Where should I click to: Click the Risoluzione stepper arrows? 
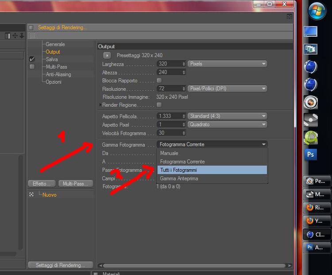[x=184, y=89]
